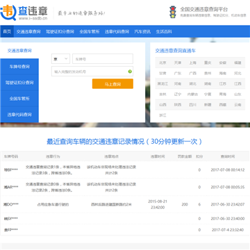Choose 福建 in the province grid
The width and height of the screenshot is (250, 250).
point(237,62)
